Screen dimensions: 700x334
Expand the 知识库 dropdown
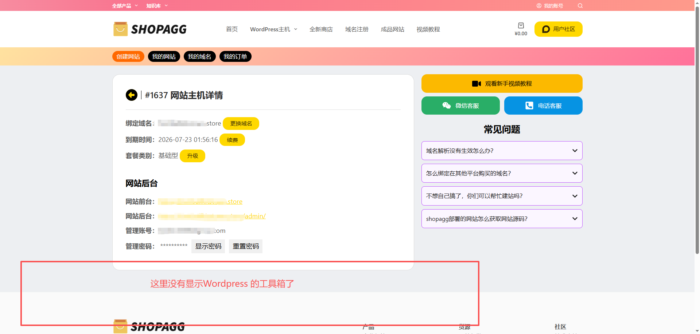click(x=157, y=6)
